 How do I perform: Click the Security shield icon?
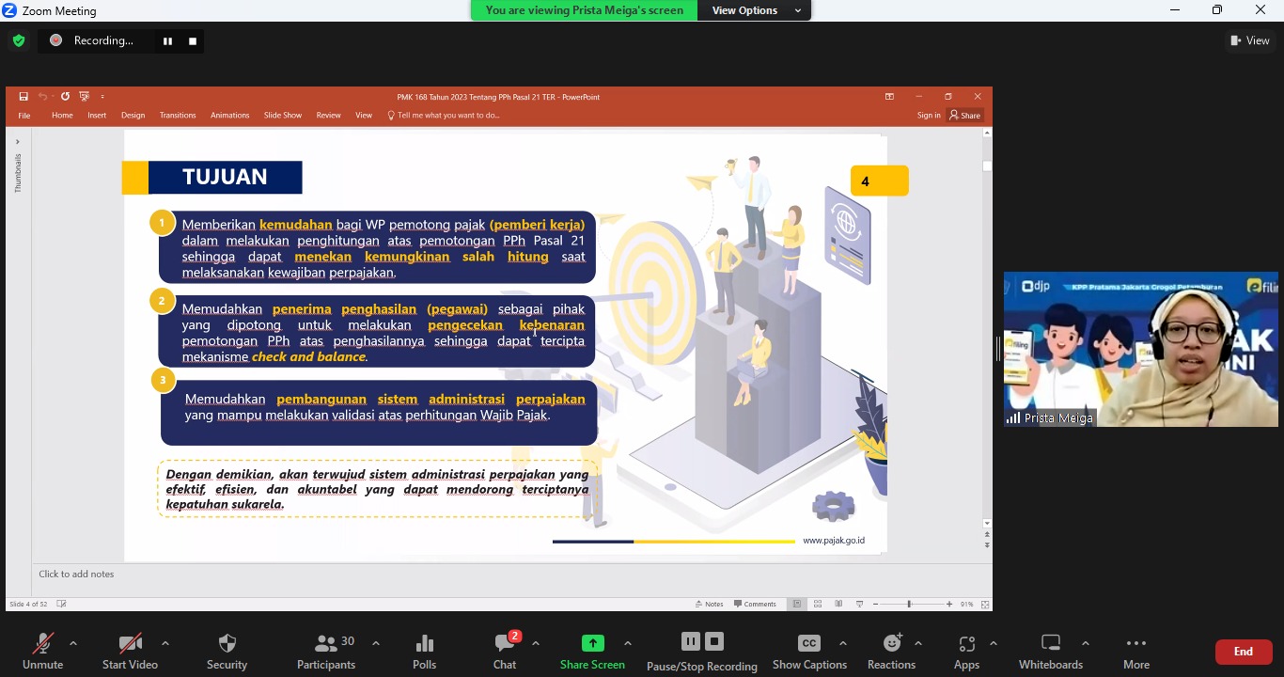tap(227, 651)
